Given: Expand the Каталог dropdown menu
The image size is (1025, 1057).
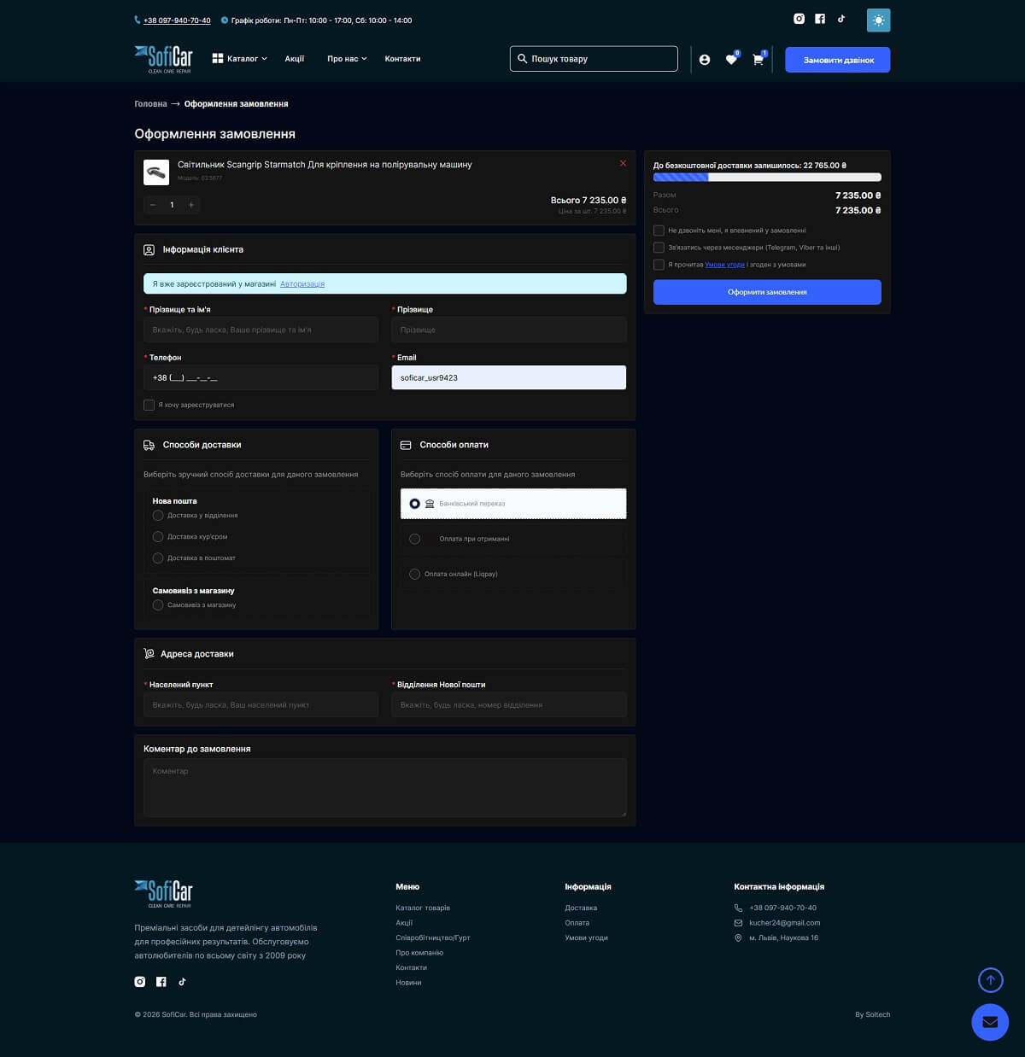Looking at the screenshot, I should pyautogui.click(x=240, y=59).
